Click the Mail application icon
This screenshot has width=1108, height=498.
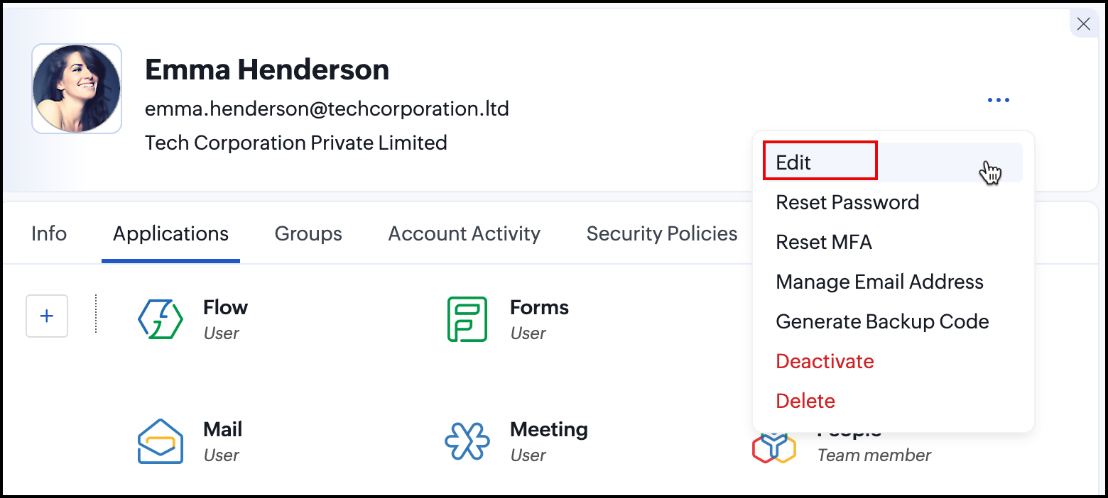click(161, 441)
